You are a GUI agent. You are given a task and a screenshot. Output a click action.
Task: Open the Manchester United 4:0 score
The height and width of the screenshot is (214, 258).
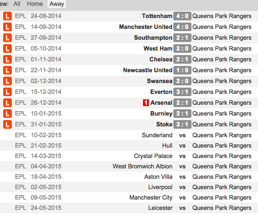coord(182,27)
